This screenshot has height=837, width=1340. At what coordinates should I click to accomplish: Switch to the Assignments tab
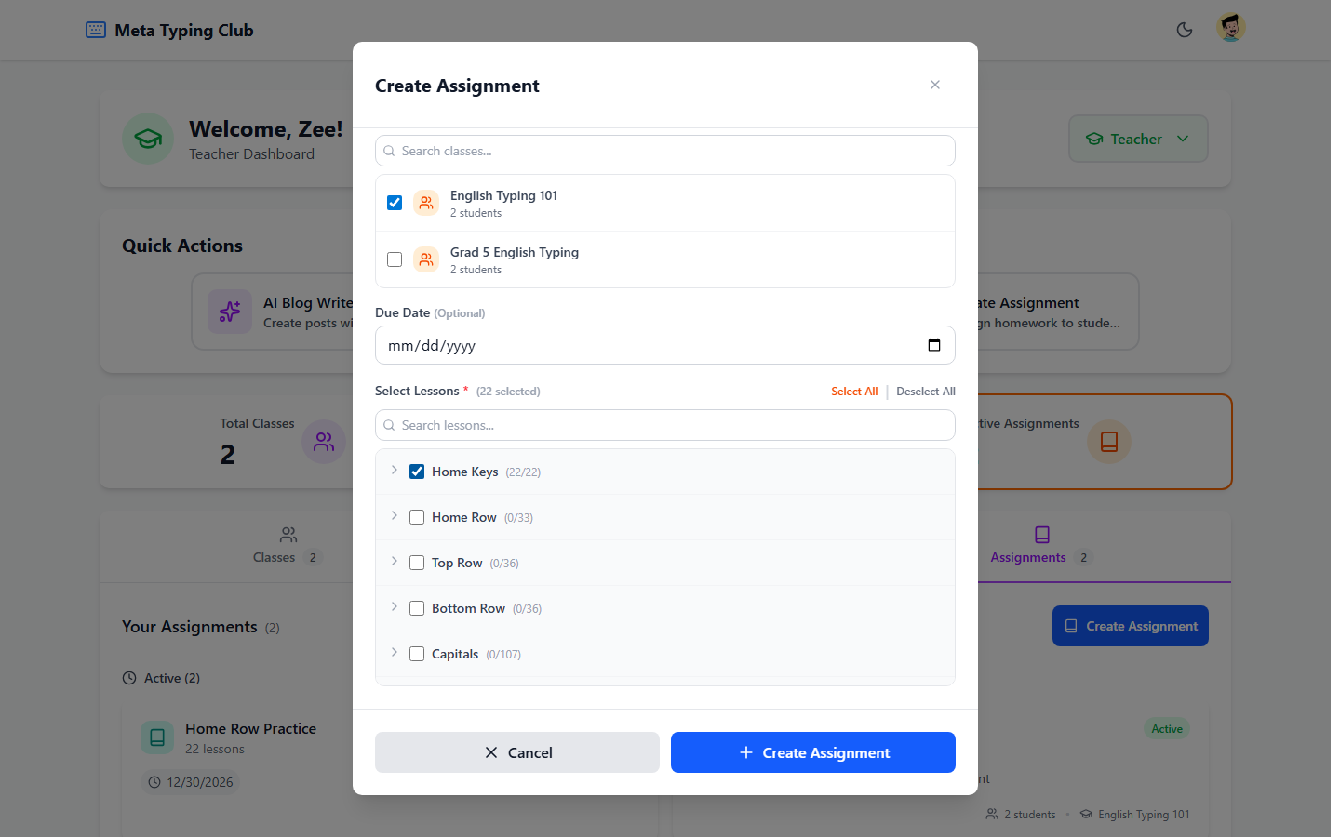(1041, 546)
